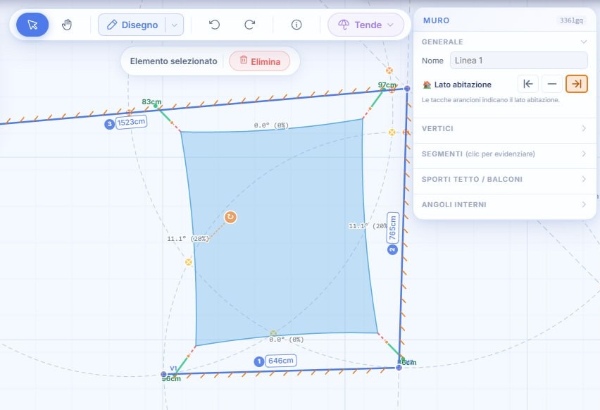Delete selected element with Elimina
This screenshot has height=410, width=600.
[x=259, y=61]
